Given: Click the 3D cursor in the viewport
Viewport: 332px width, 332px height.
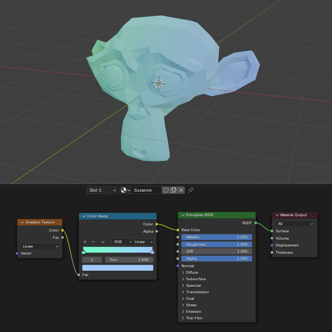Looking at the screenshot, I should [x=159, y=83].
